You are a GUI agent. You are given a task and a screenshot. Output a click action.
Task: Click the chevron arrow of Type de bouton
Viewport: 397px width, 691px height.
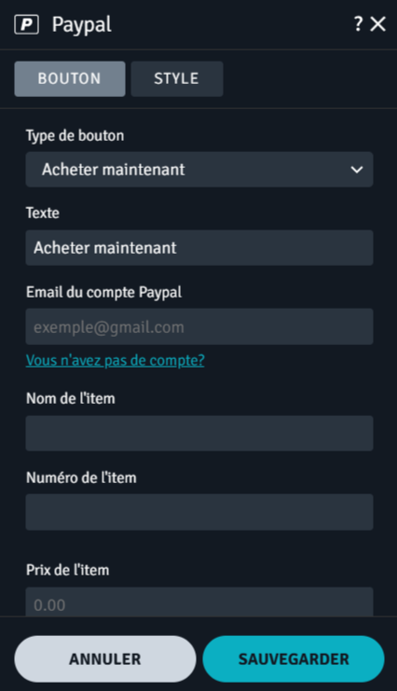pyautogui.click(x=357, y=170)
